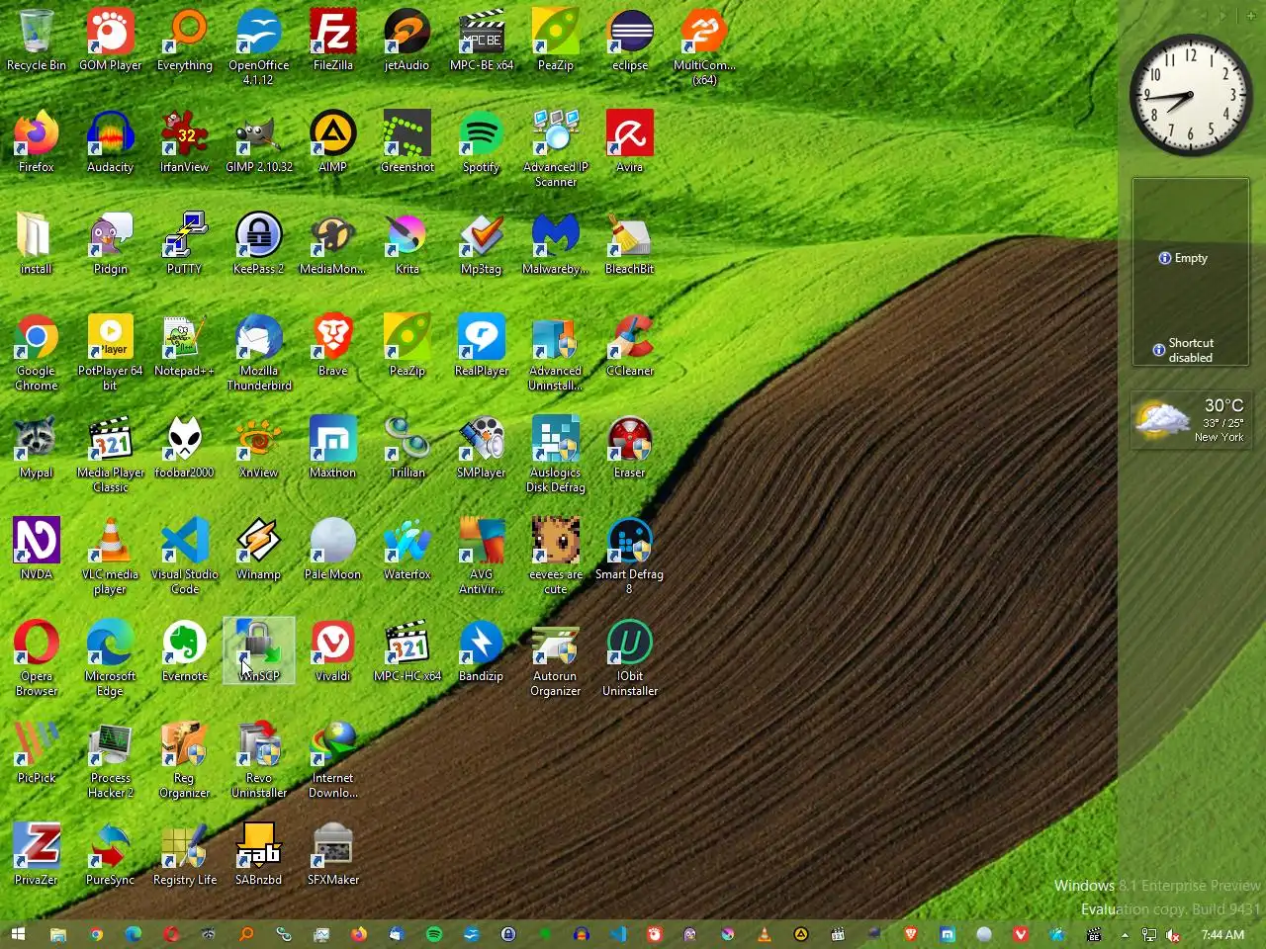Launch GIMP 2.10.32 from the desktop

tap(259, 142)
